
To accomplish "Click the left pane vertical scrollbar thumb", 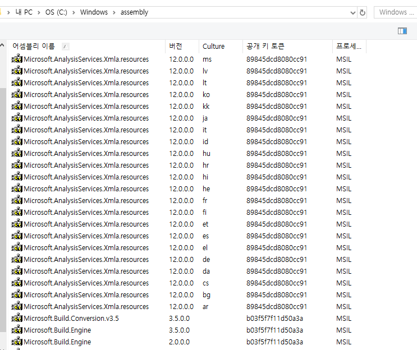I will coord(3,210).
